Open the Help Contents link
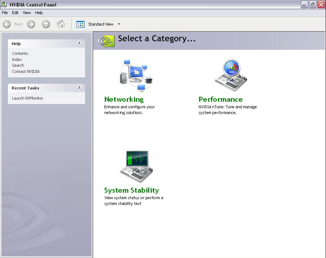The width and height of the screenshot is (326, 258). (20, 53)
